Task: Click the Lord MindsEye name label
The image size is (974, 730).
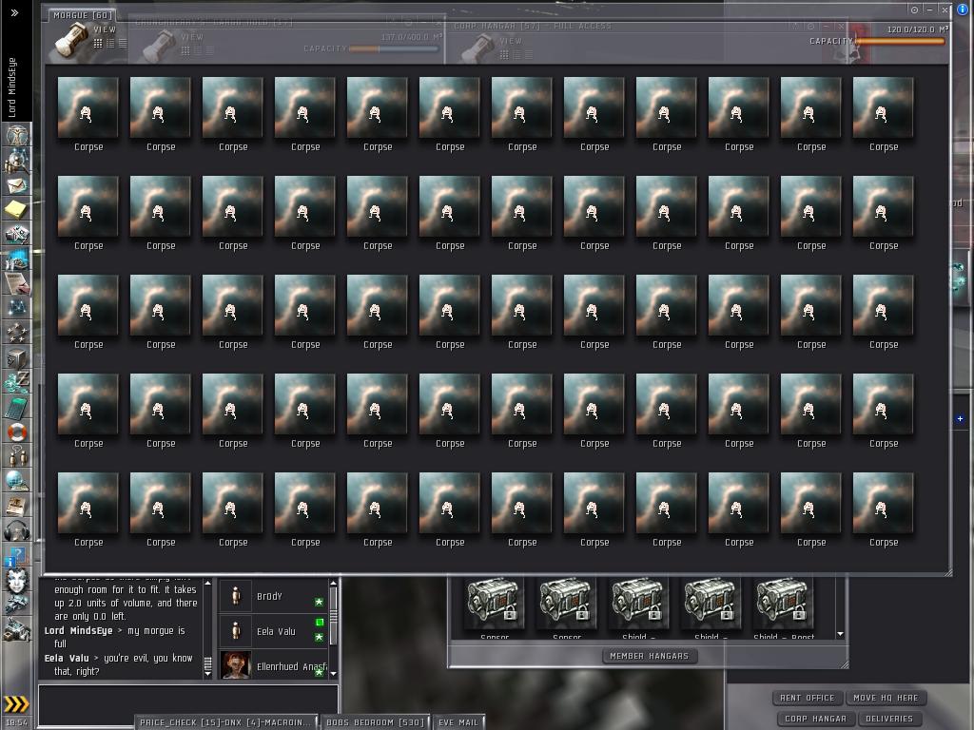Action: pos(11,87)
